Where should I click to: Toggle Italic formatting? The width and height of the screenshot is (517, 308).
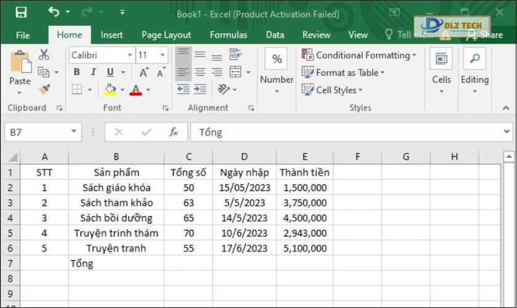pos(94,72)
